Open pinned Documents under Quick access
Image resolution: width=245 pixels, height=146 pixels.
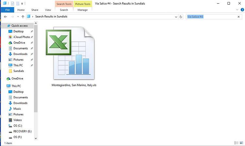point(21,48)
